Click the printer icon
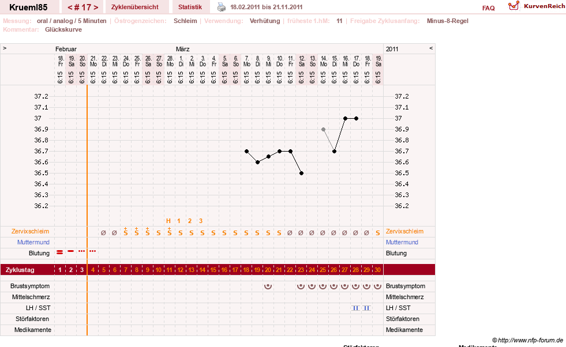 pyautogui.click(x=222, y=7)
